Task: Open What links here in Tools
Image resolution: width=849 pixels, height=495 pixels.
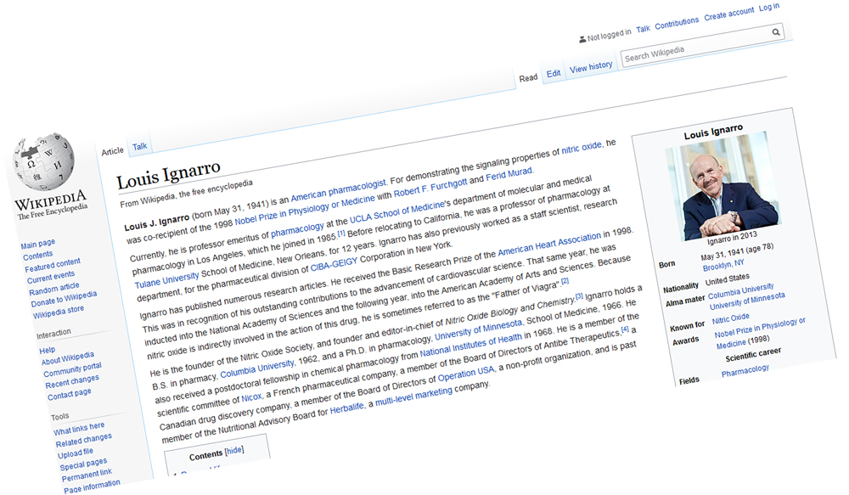Action: [x=79, y=428]
